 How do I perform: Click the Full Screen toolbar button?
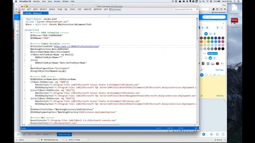[x=115, y=10]
